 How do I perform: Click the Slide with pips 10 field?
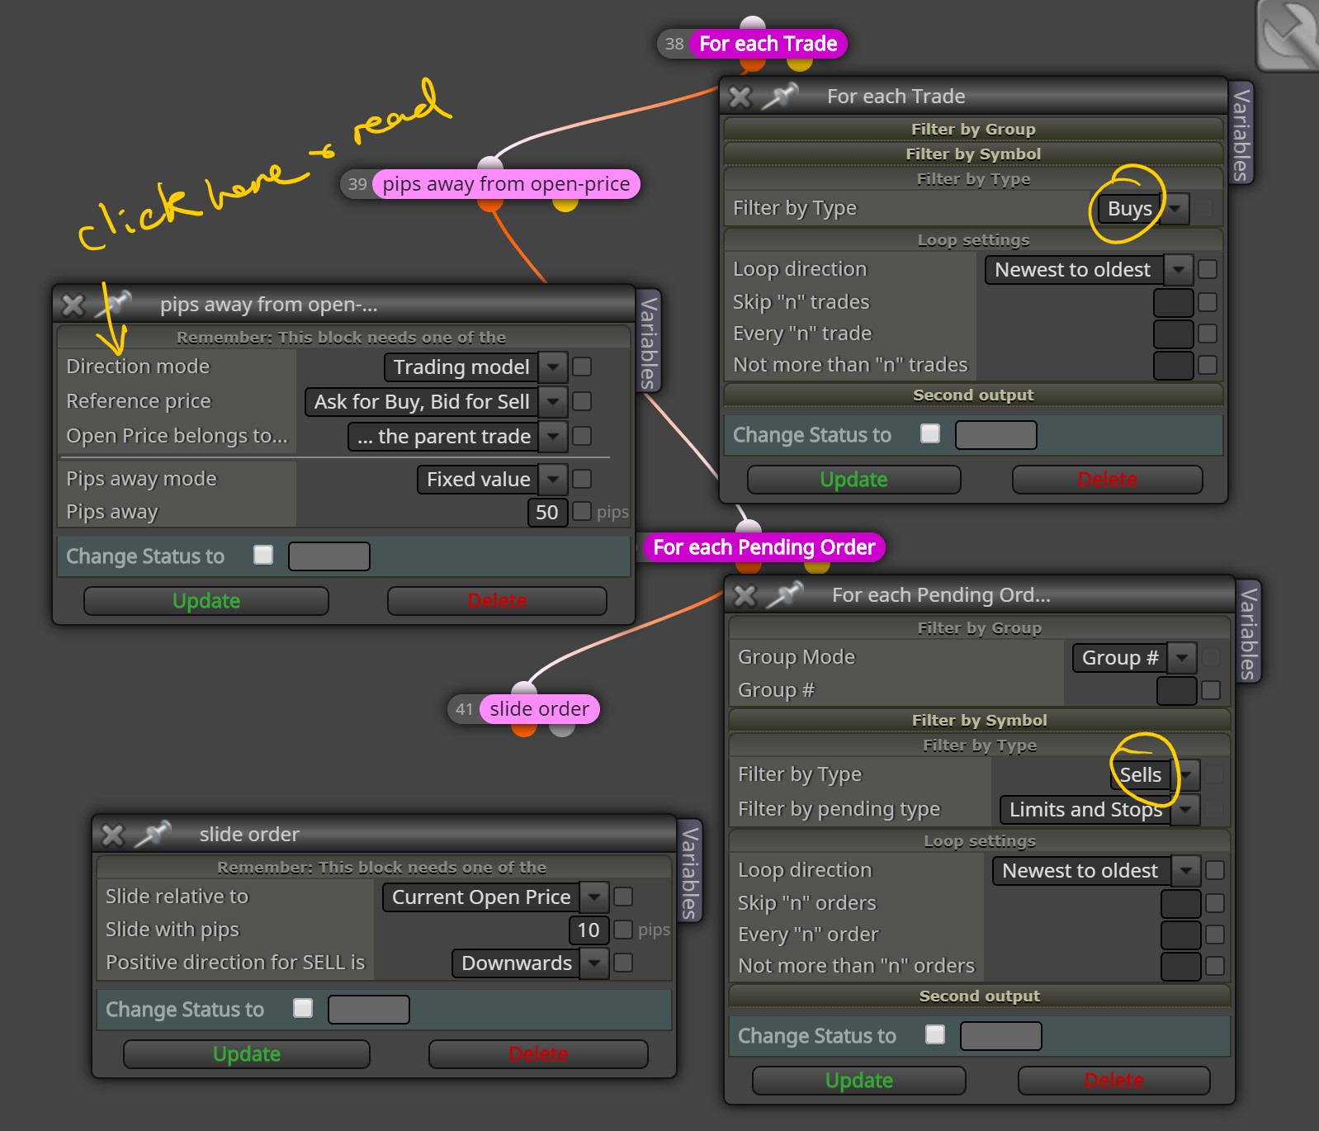click(589, 930)
